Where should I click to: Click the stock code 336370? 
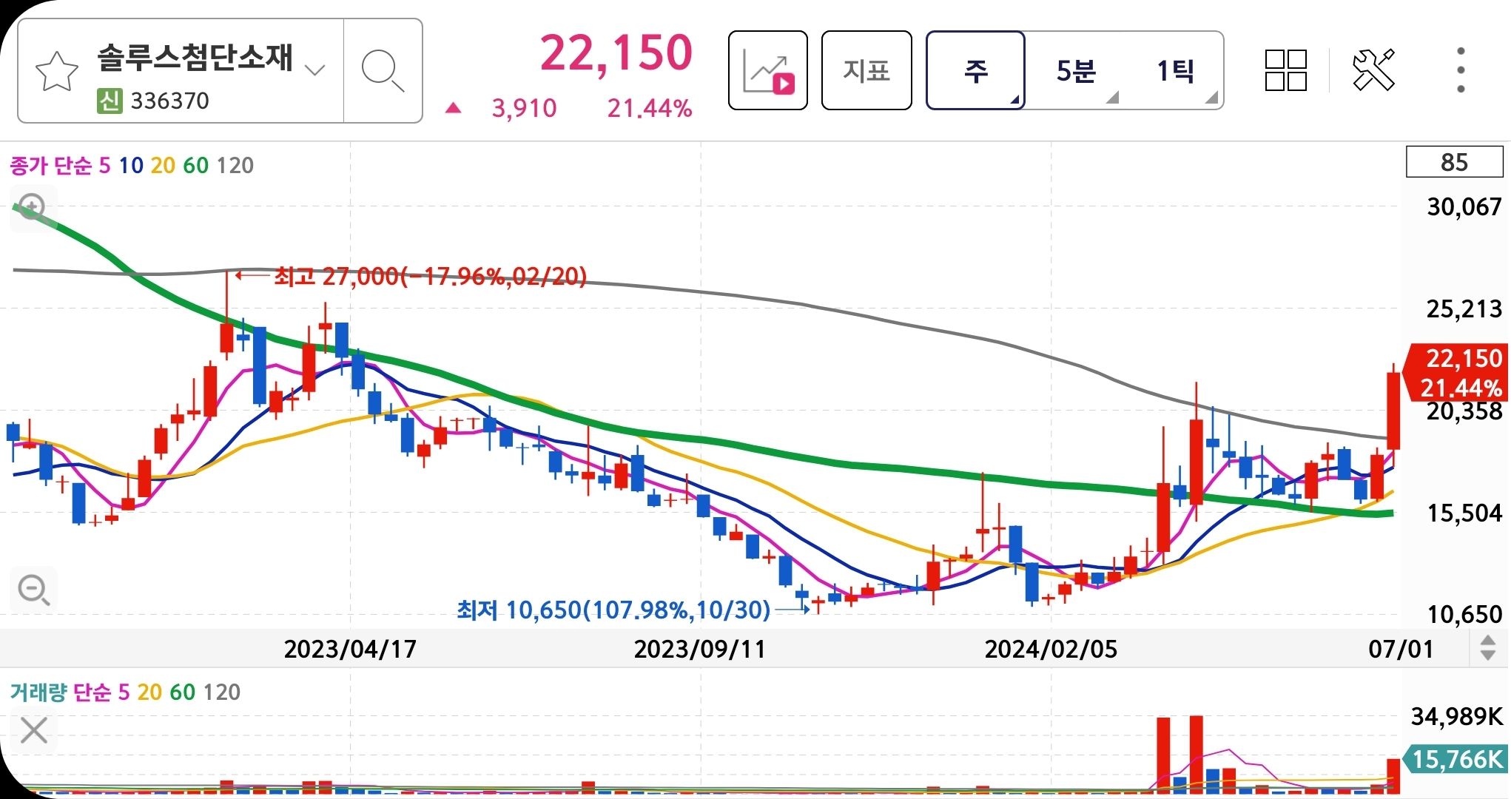point(169,101)
